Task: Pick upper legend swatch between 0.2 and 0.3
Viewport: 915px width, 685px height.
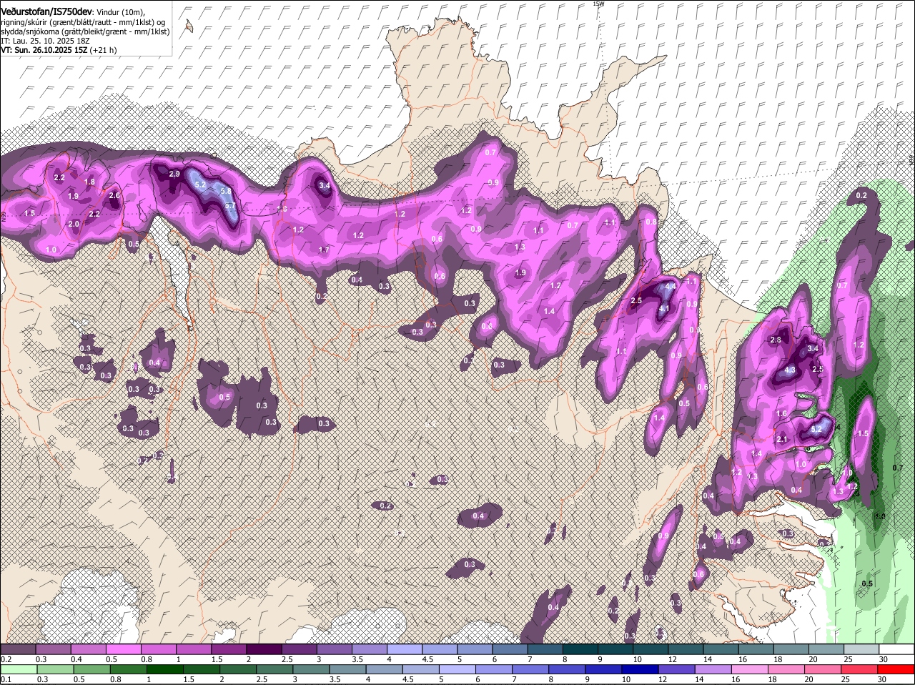Action: coord(17,649)
